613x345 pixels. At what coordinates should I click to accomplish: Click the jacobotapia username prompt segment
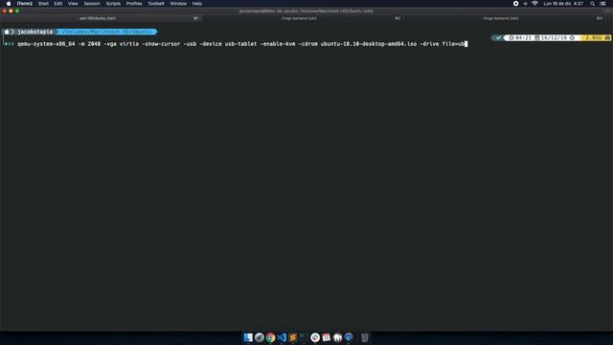35,32
